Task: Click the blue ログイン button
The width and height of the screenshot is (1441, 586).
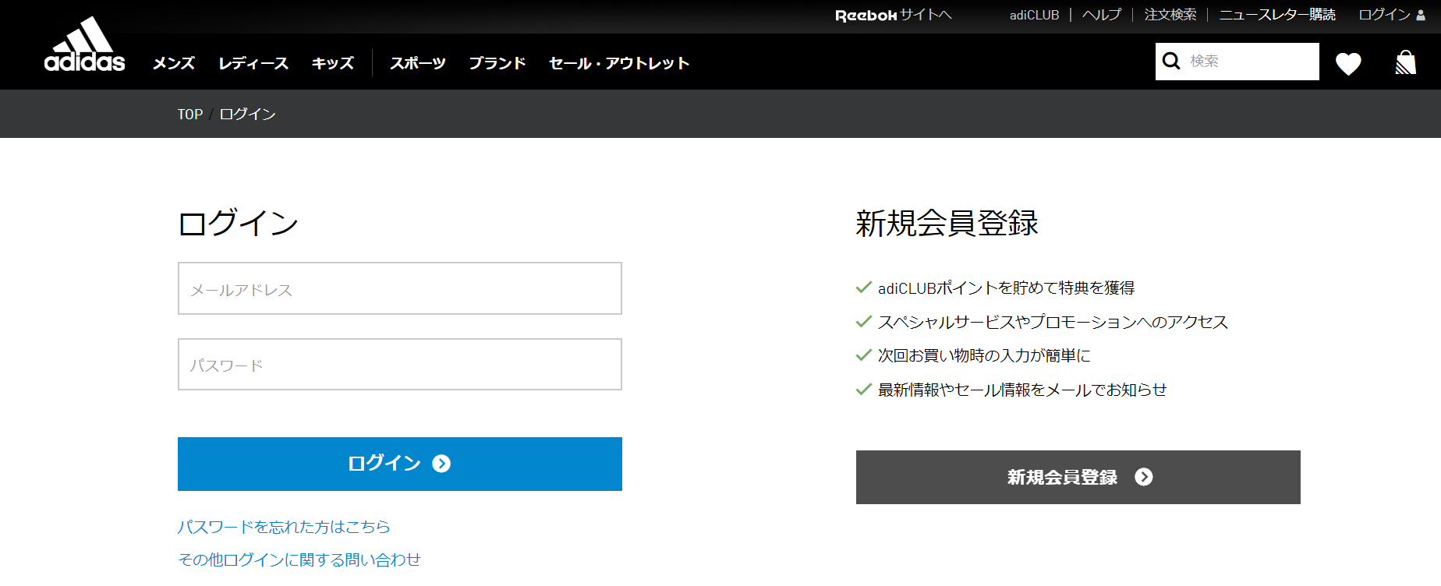Action: [x=400, y=464]
